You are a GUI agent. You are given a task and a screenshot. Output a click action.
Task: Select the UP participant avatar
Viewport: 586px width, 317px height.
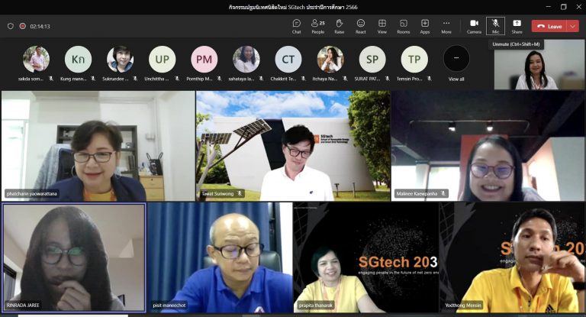163,59
